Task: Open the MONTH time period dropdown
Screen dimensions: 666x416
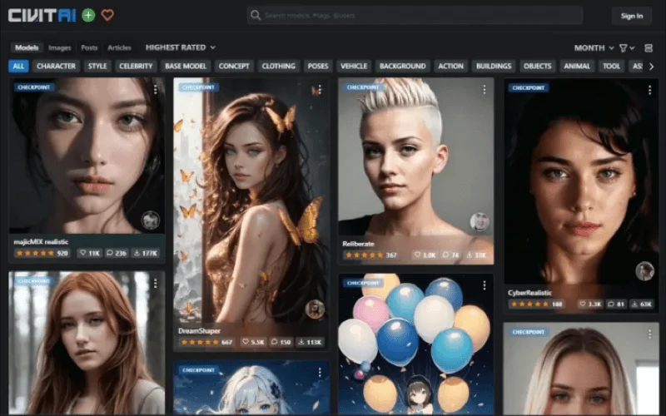Action: tap(594, 48)
